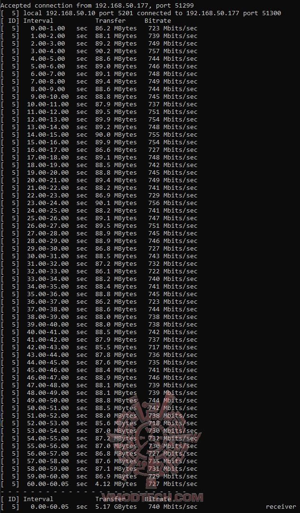Click the 5.17 GBytes total transfer value
The image size is (300, 513).
pyautogui.click(x=116, y=506)
